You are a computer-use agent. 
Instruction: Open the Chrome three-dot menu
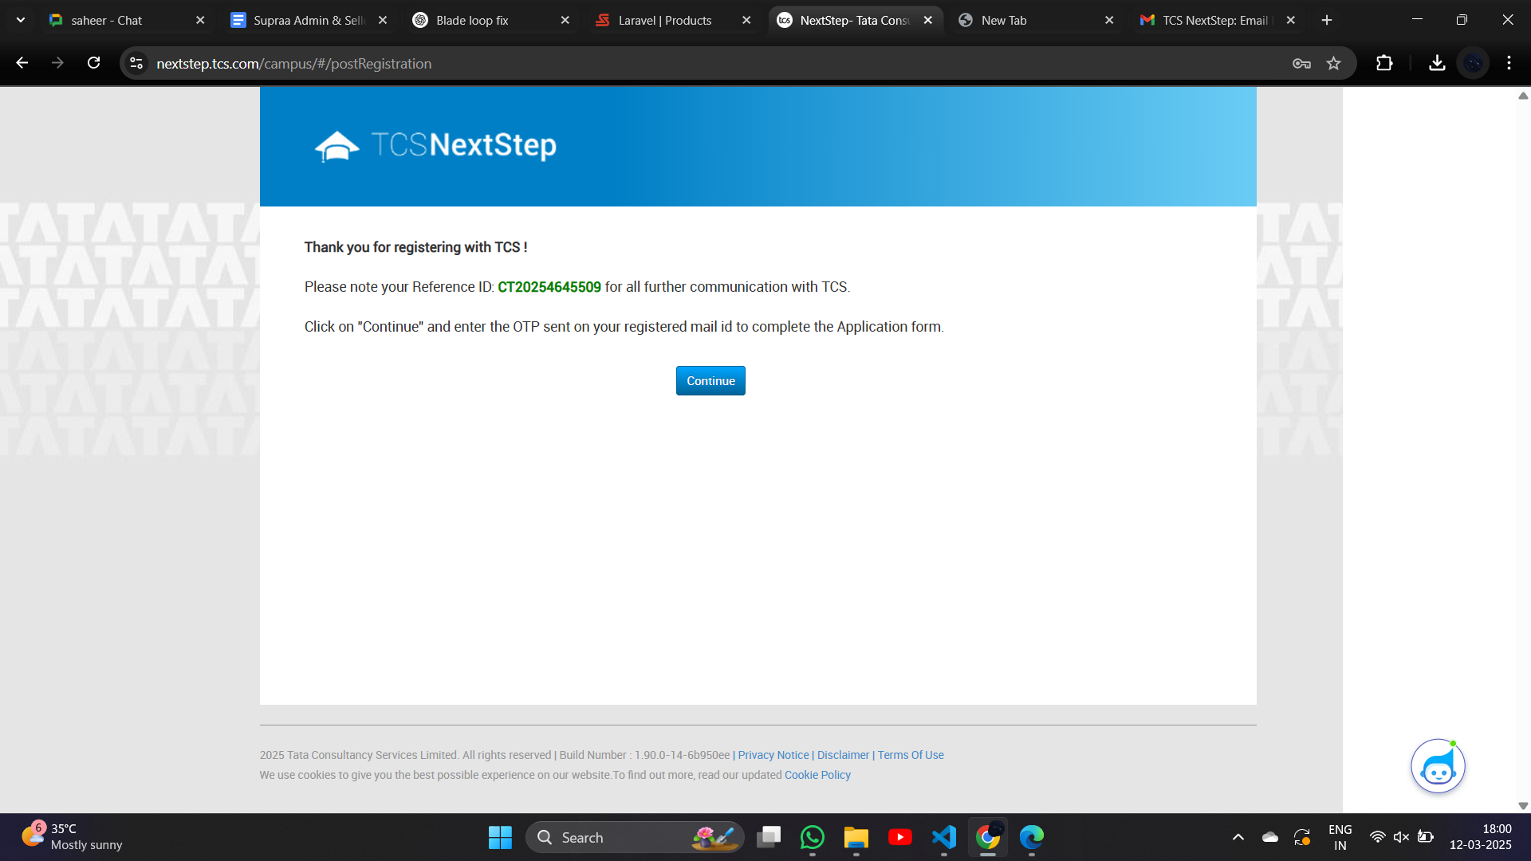(1509, 64)
